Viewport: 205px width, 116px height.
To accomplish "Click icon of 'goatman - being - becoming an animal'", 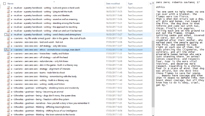I will [x=9, y=92].
